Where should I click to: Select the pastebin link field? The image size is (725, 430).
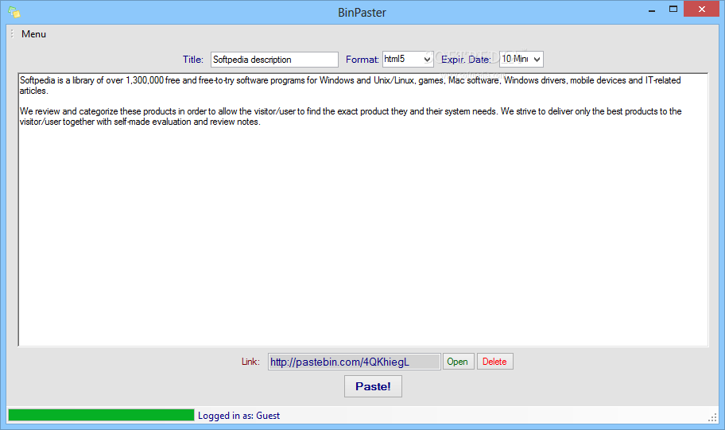click(x=355, y=362)
